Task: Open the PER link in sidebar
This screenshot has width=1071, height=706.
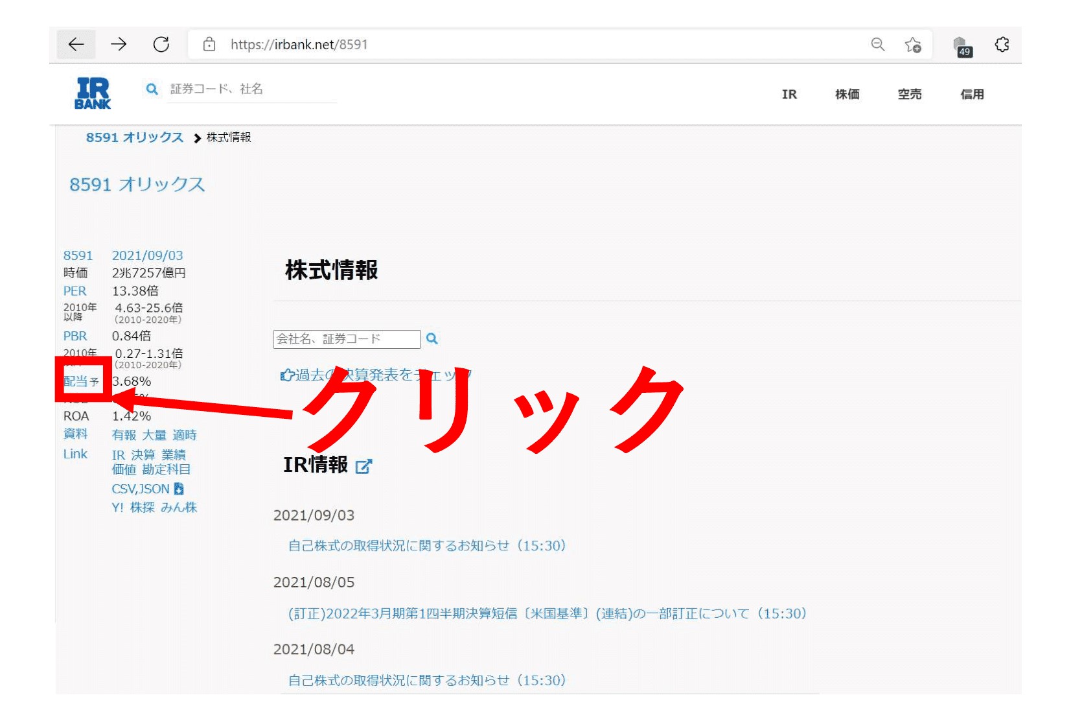Action: (75, 291)
